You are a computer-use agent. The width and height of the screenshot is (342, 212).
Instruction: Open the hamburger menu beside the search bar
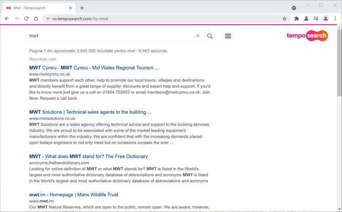[228, 36]
